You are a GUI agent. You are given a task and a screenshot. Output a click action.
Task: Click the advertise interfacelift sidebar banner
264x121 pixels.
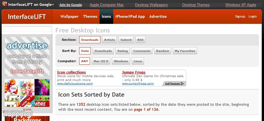pyautogui.click(x=27, y=57)
